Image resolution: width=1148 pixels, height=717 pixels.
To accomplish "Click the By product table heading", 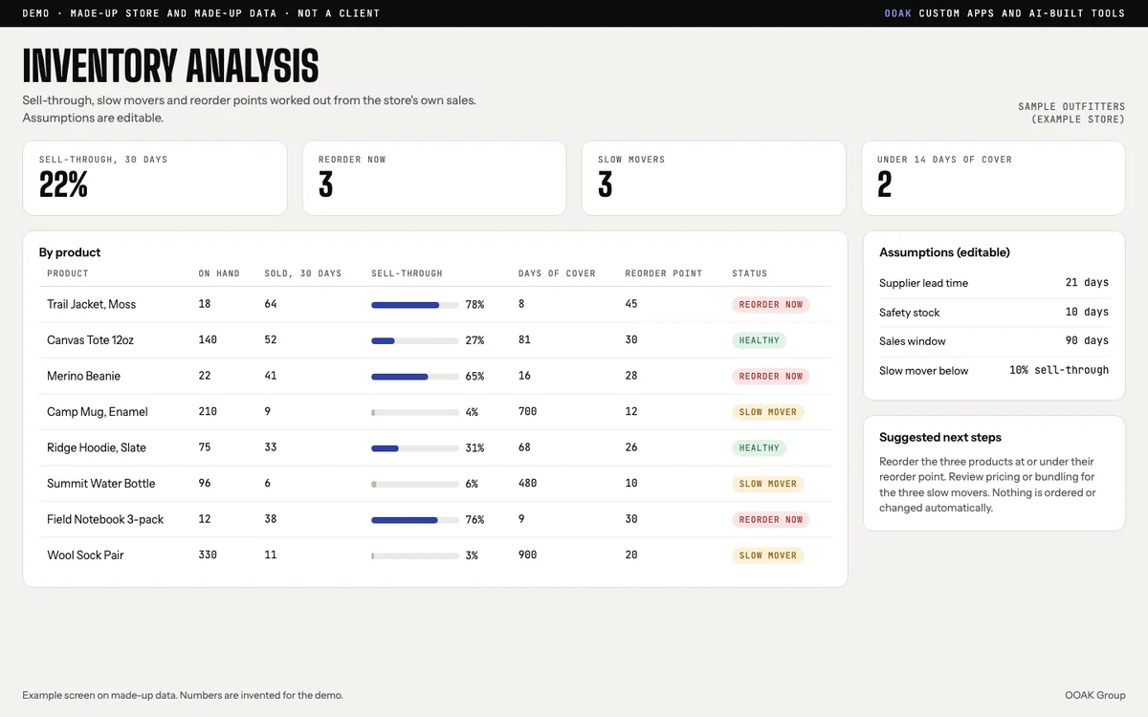I will pyautogui.click(x=70, y=252).
